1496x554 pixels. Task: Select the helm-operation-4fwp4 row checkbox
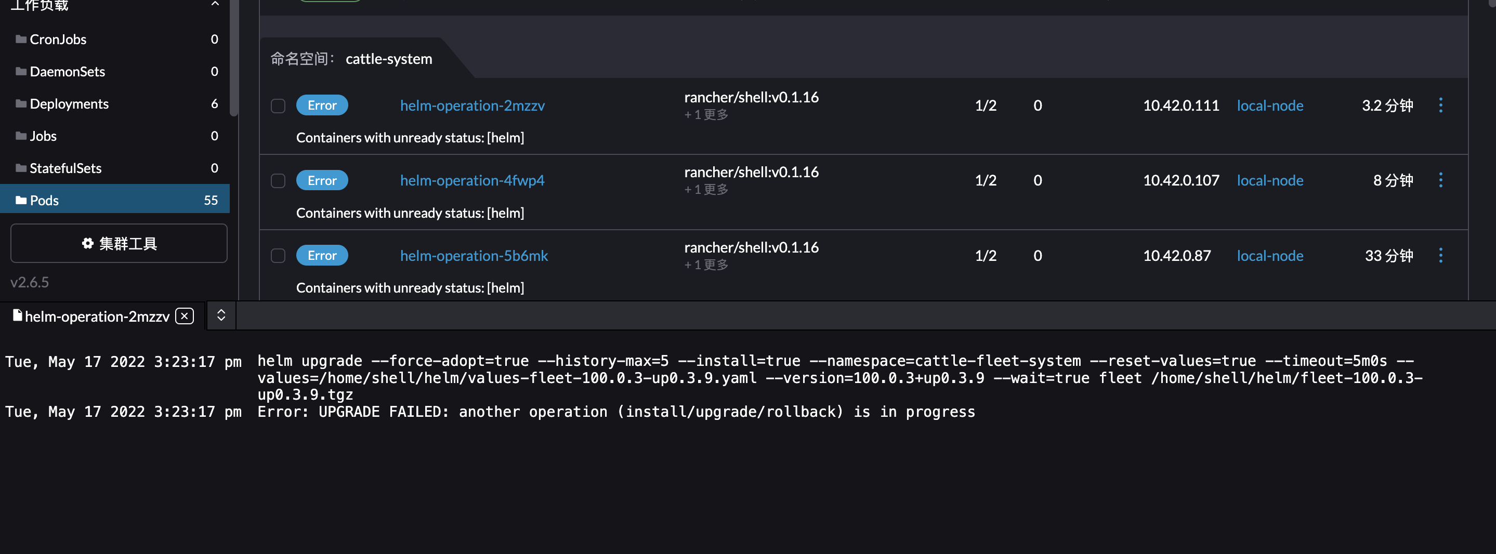(278, 181)
